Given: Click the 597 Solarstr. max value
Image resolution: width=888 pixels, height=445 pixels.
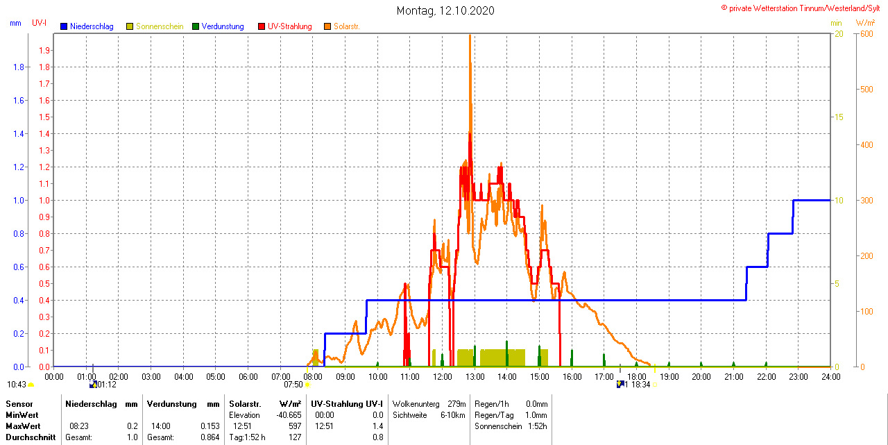Looking at the screenshot, I should pos(295,426).
